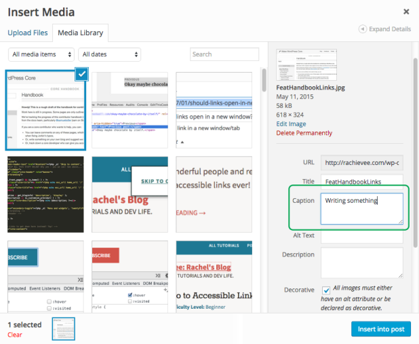Click the '1 selected' count text
This screenshot has height=344, width=419.
coord(24,325)
